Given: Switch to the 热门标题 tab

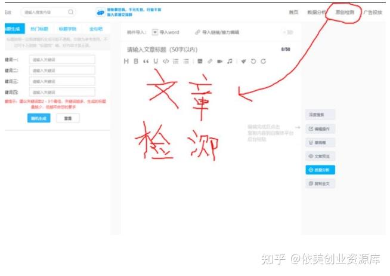Looking at the screenshot, I should (39, 29).
